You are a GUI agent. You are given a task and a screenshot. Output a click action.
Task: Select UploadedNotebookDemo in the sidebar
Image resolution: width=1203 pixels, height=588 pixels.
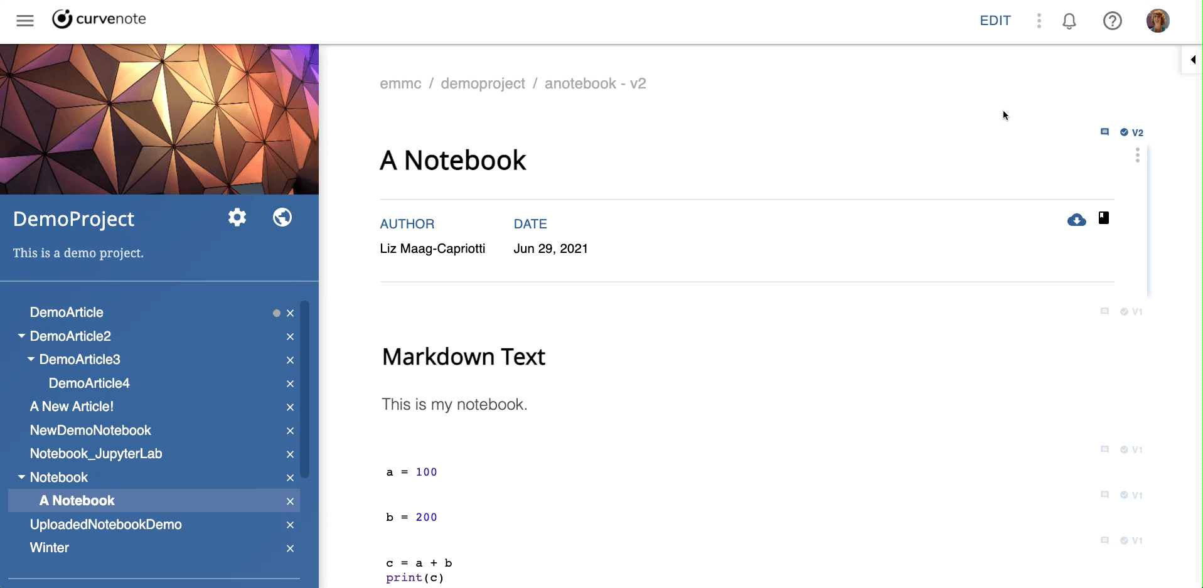point(105,525)
